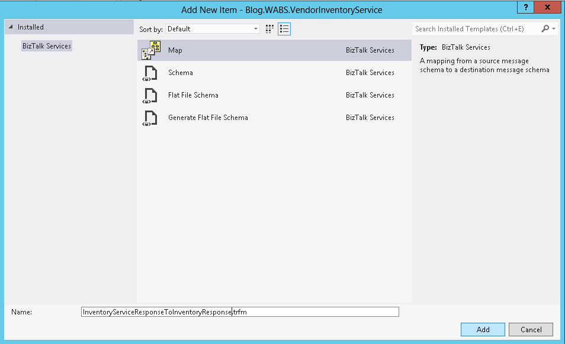Open the dialog Help question mark

[525, 7]
